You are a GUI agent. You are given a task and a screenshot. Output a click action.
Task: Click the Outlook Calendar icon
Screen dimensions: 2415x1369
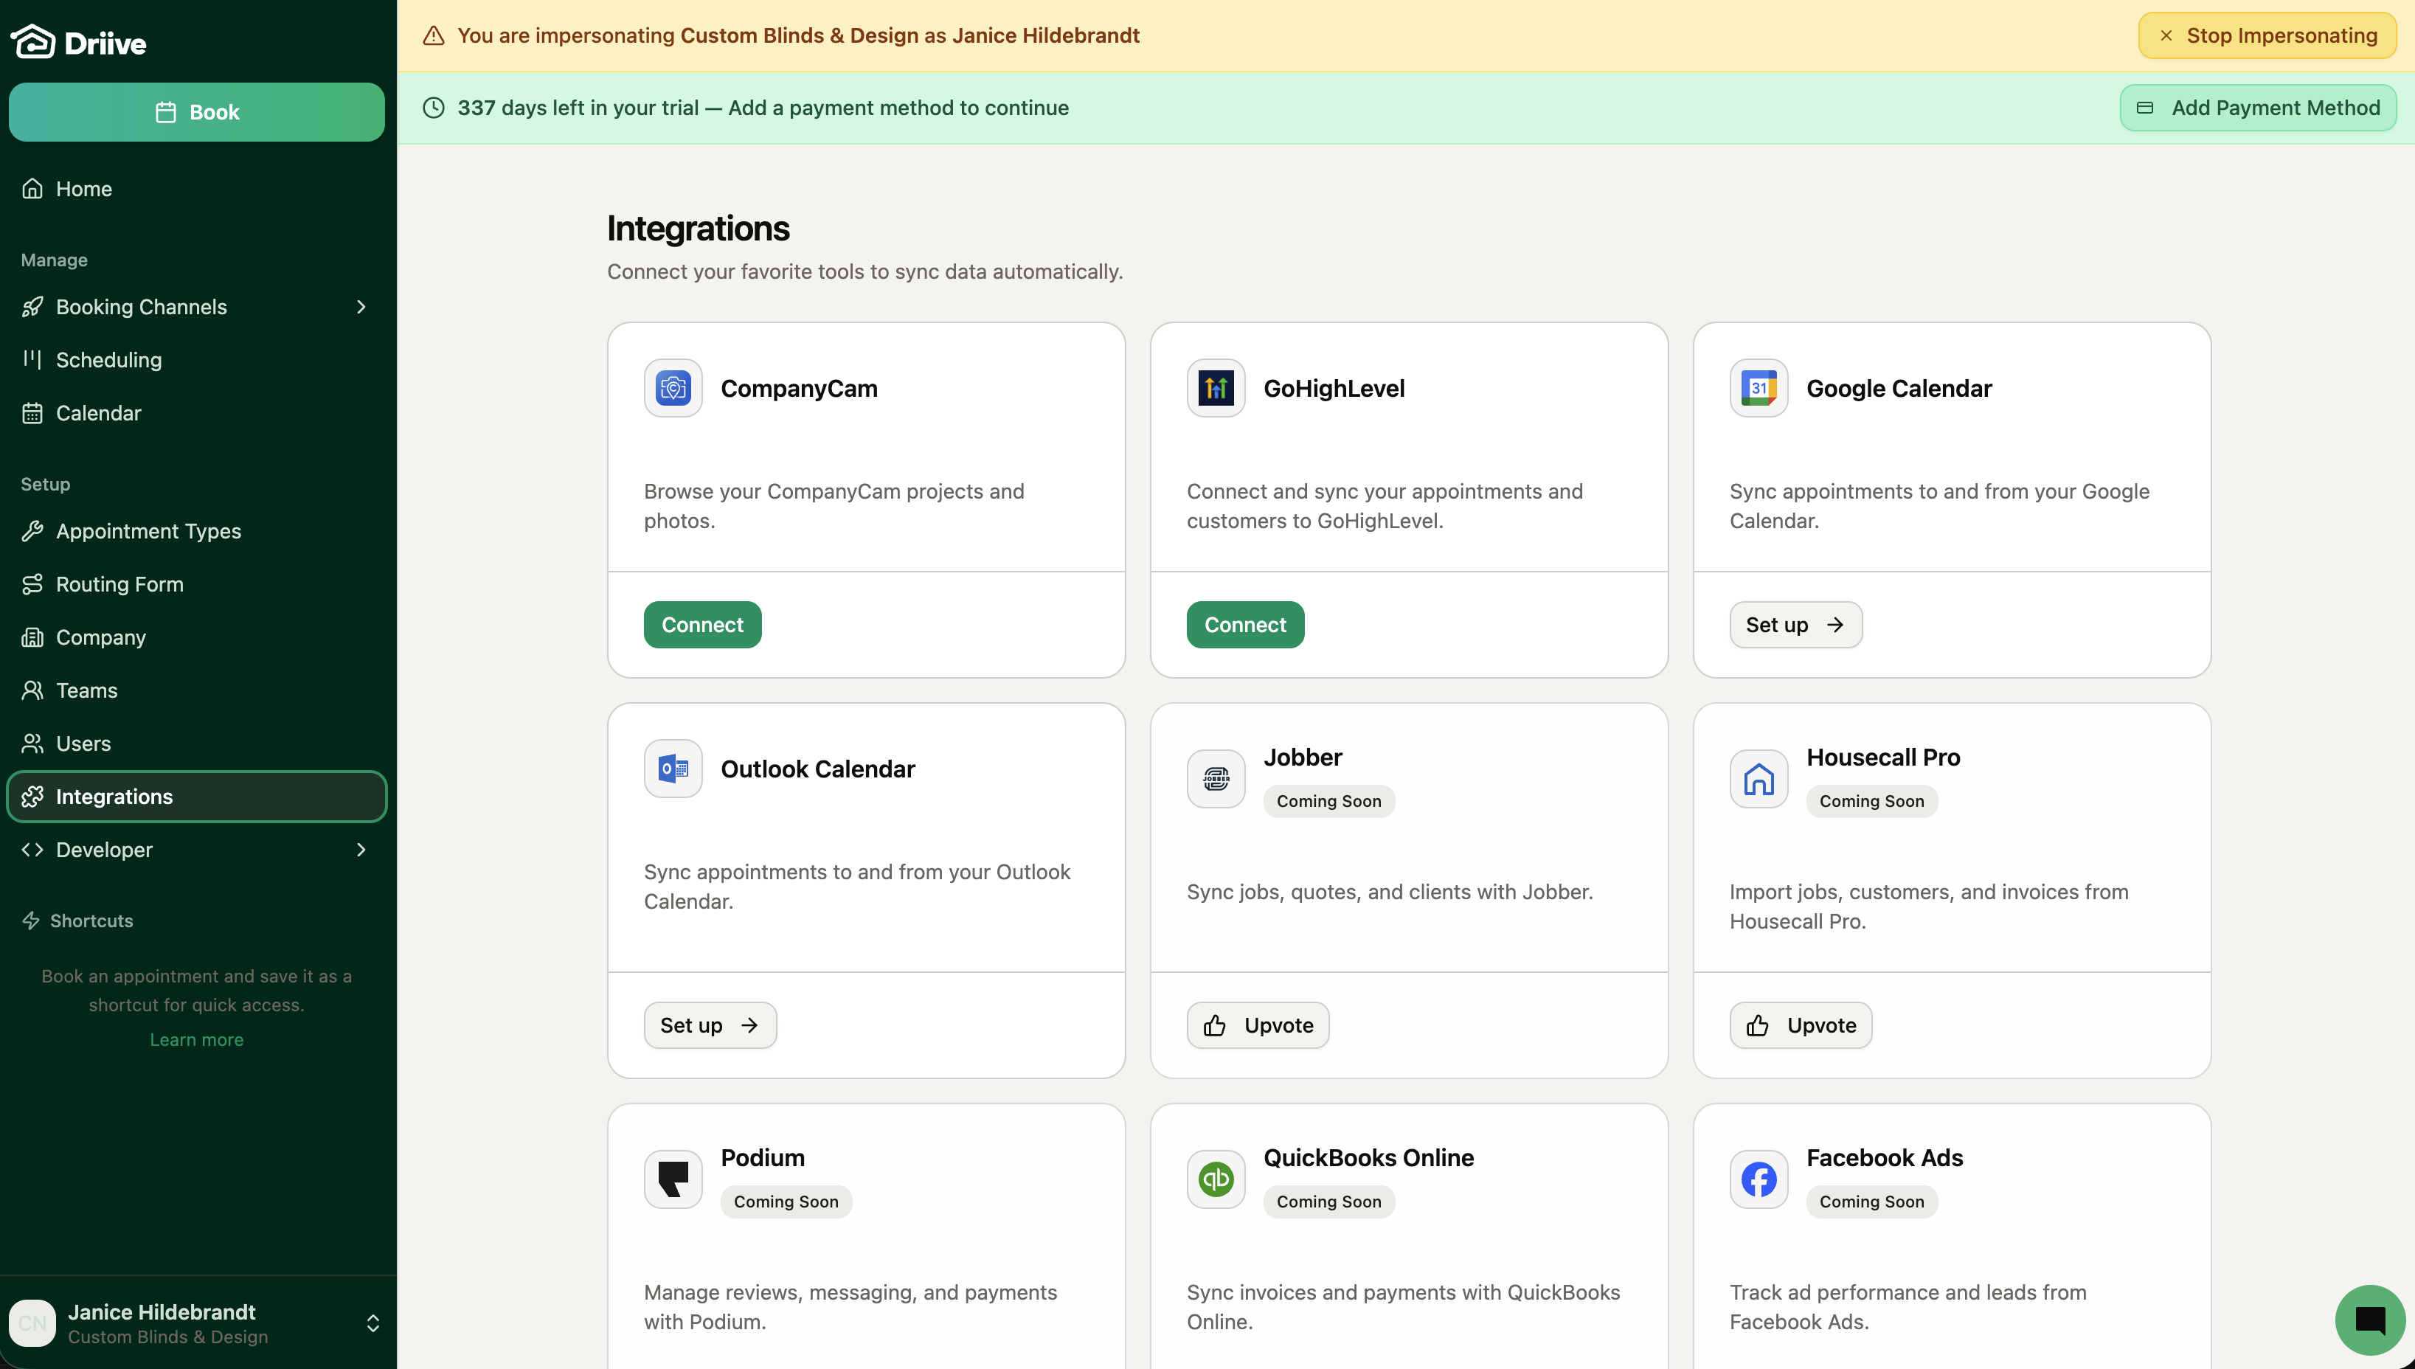coord(672,768)
